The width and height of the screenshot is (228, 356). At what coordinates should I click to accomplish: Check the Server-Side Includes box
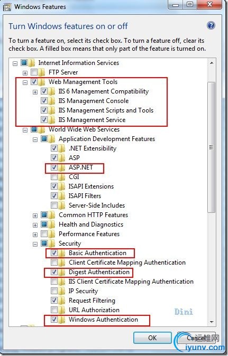pyautogui.click(x=54, y=205)
